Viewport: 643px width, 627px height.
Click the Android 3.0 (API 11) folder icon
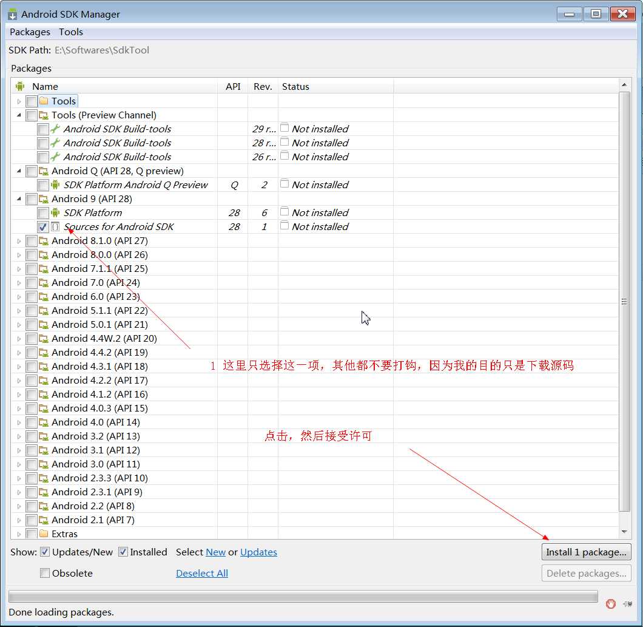[x=44, y=464]
